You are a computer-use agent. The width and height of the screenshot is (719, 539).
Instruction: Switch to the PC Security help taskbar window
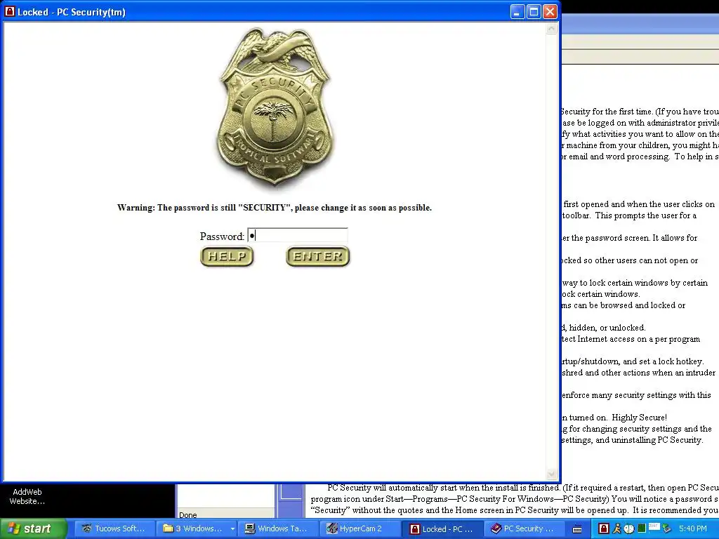click(523, 528)
